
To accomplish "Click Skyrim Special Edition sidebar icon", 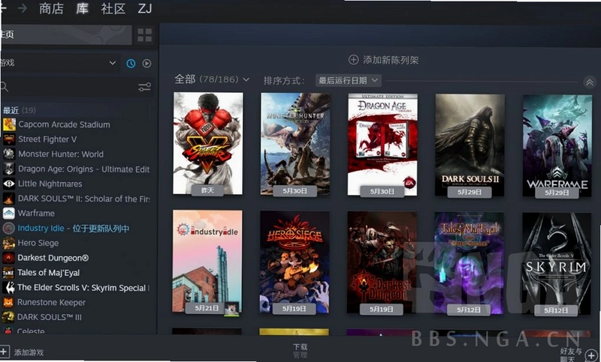I will click(9, 288).
